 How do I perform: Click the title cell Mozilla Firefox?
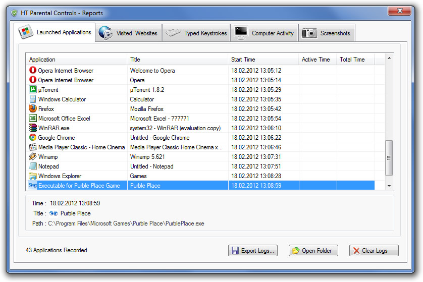[x=147, y=109]
